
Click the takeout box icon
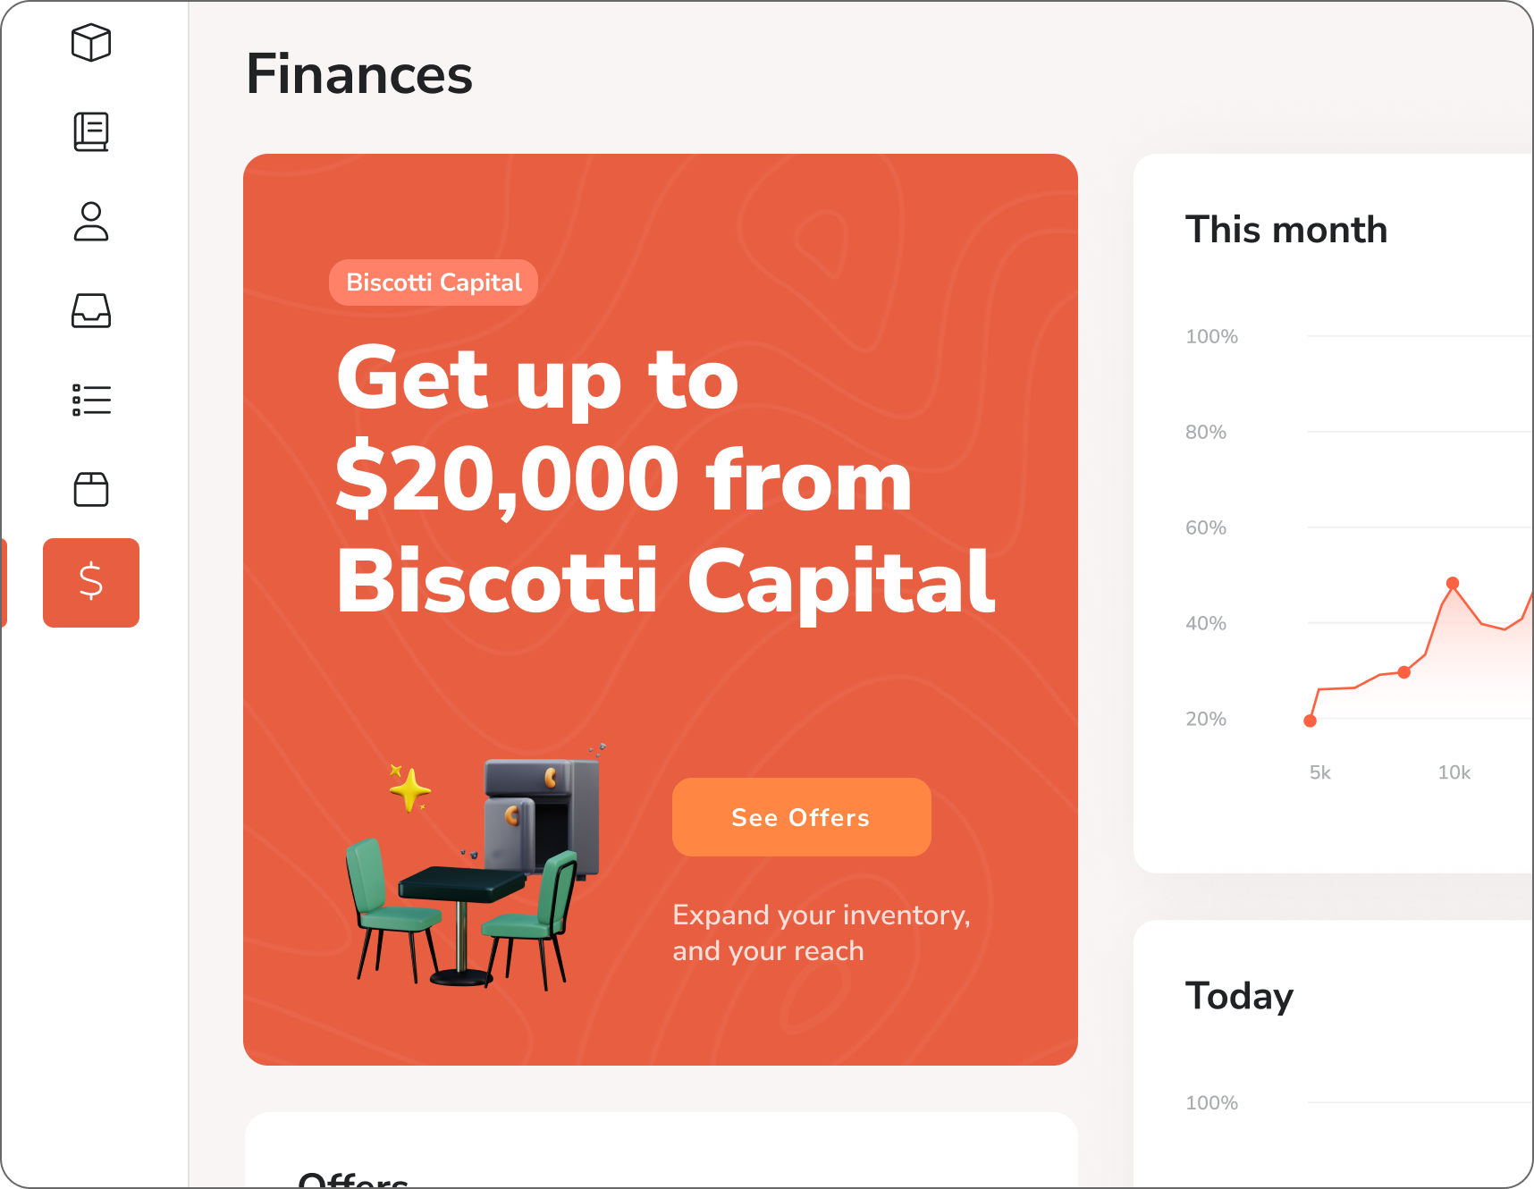pos(90,490)
